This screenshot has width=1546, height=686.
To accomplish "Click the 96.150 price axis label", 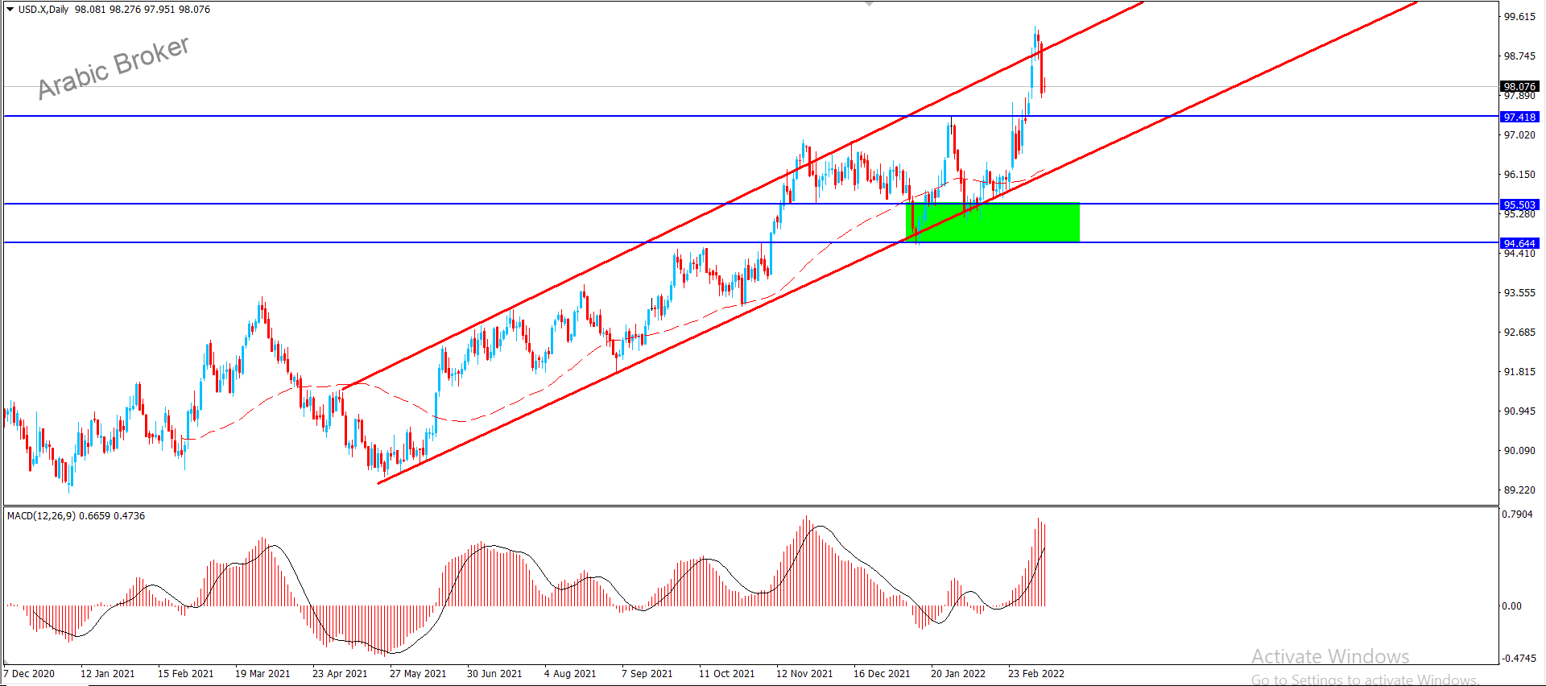I will click(x=1519, y=175).
